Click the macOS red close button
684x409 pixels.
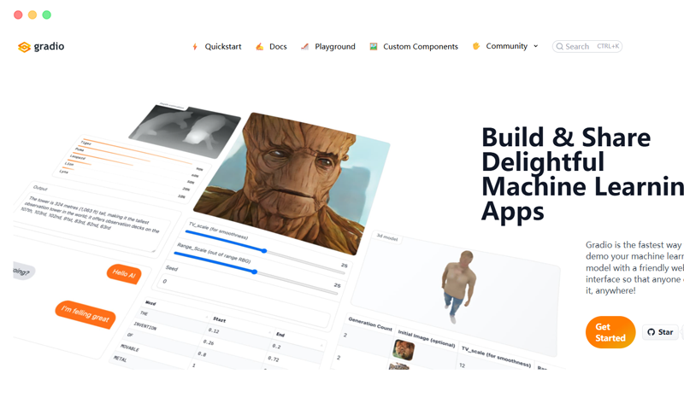click(x=18, y=15)
